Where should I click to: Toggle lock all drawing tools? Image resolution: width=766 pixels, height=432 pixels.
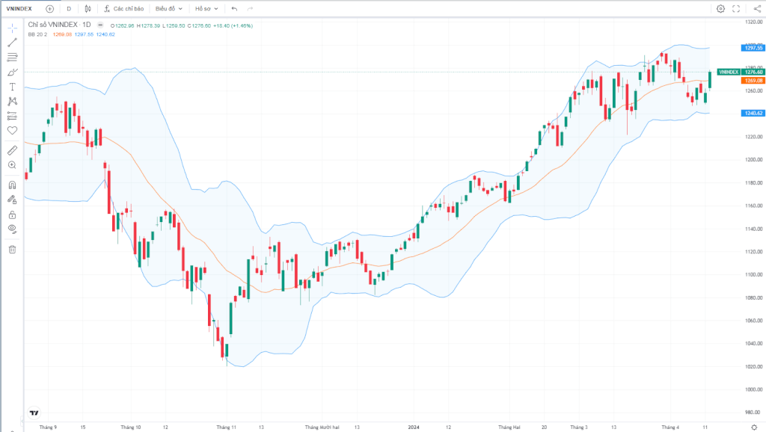coord(12,215)
